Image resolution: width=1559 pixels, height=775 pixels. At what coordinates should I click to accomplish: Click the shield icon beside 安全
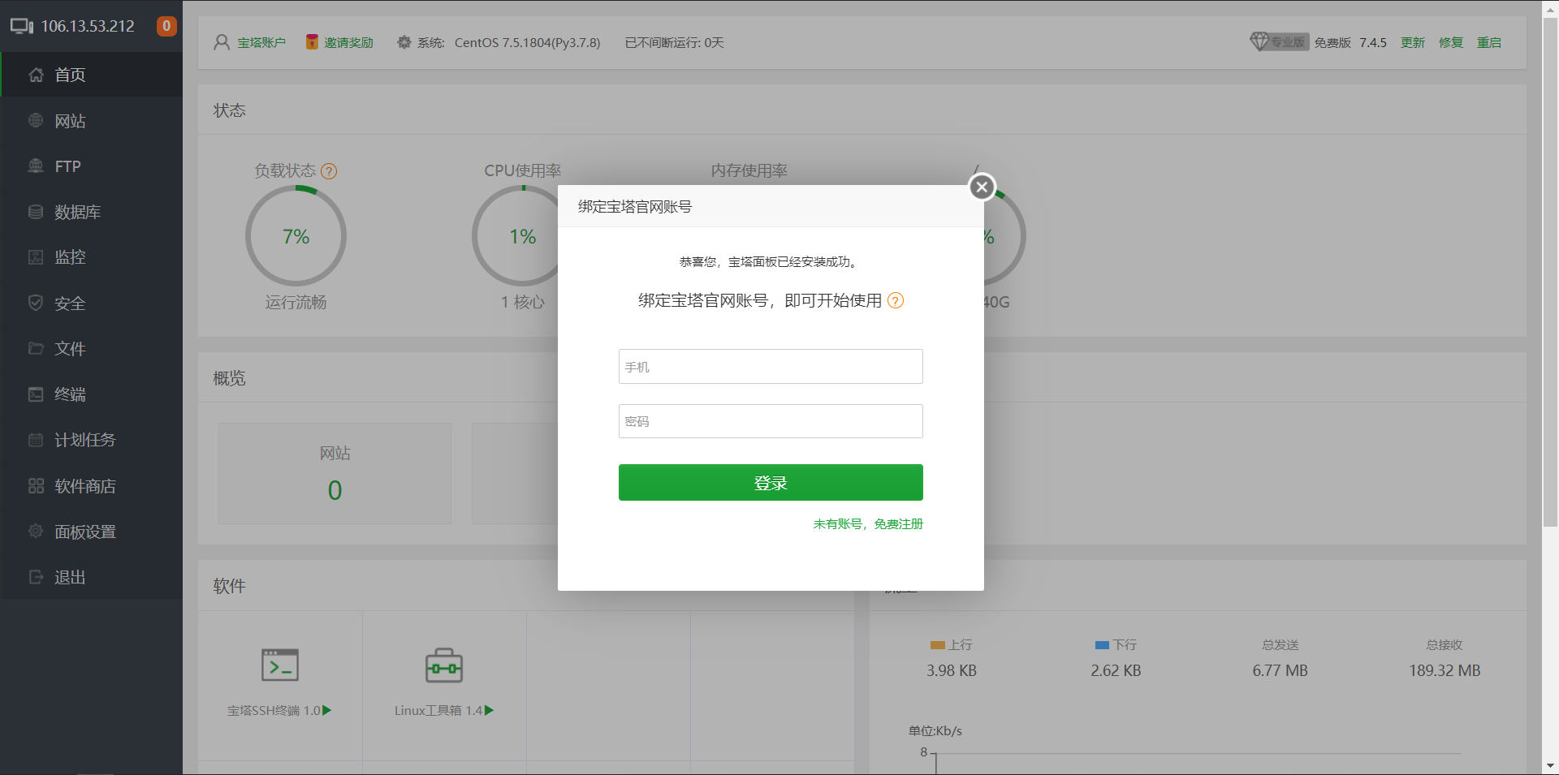[x=36, y=303]
